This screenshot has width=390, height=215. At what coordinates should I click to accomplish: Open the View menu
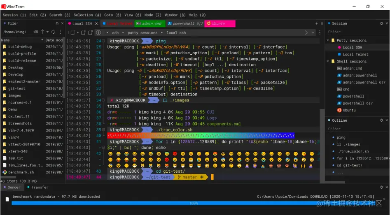(133, 15)
